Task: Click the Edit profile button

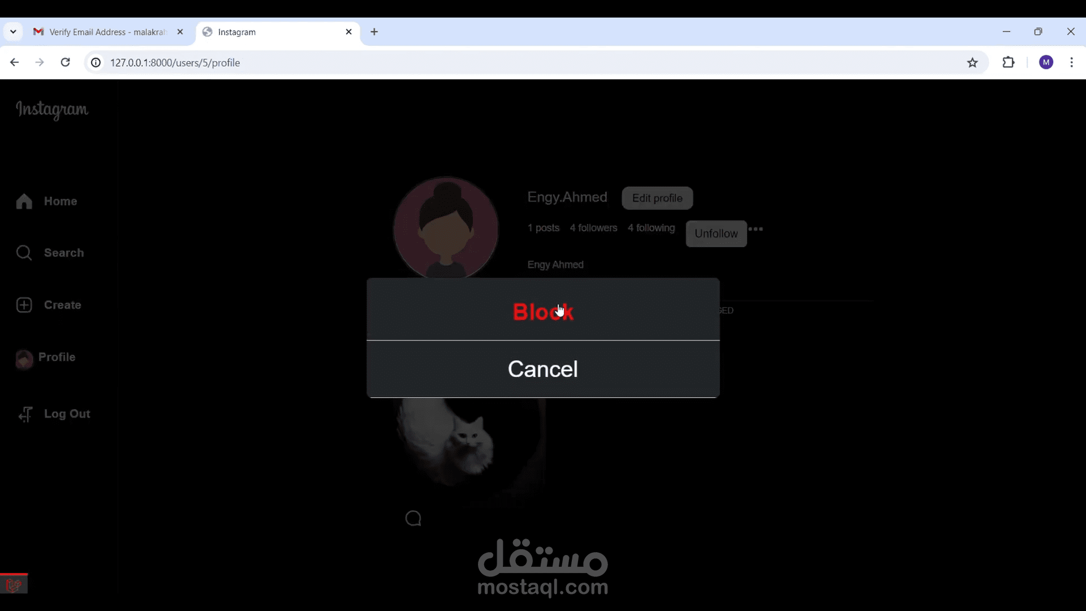Action: 657,198
